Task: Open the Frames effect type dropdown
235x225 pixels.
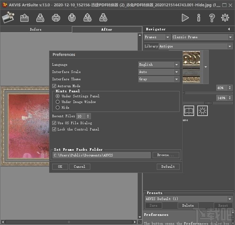Action: [157, 37]
